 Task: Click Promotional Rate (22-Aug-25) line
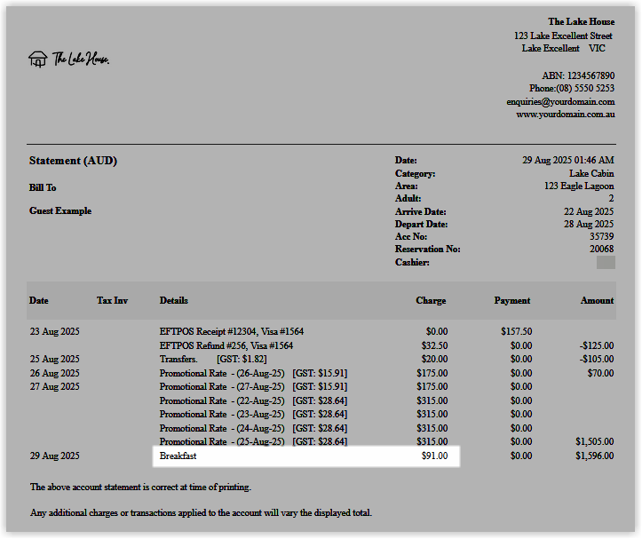coord(253,401)
